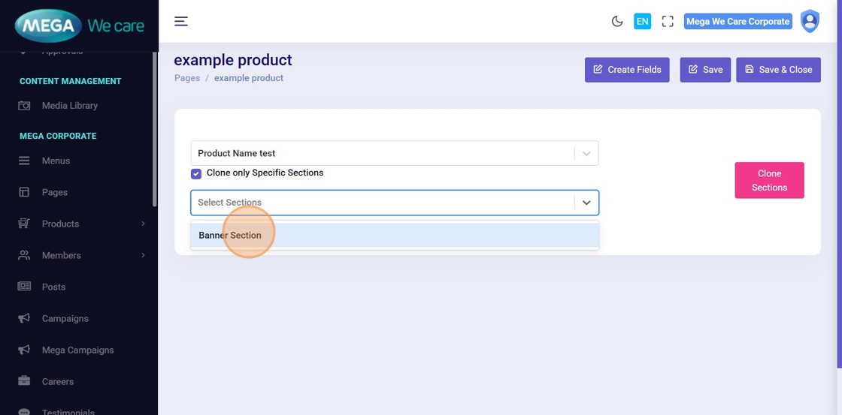The height and width of the screenshot is (415, 842).
Task: Click the Media Library camera icon
Action: click(x=24, y=106)
